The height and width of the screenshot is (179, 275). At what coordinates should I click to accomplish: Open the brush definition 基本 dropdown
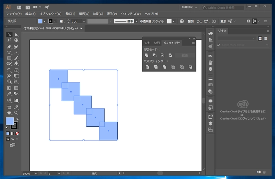tap(136, 21)
